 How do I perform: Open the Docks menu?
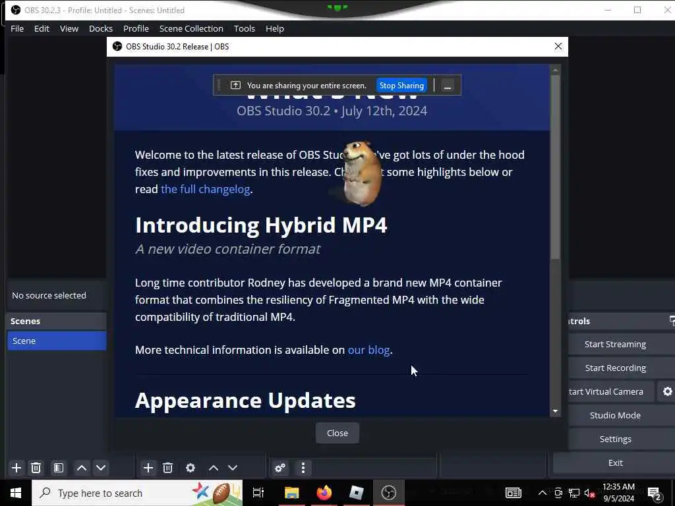click(x=101, y=28)
